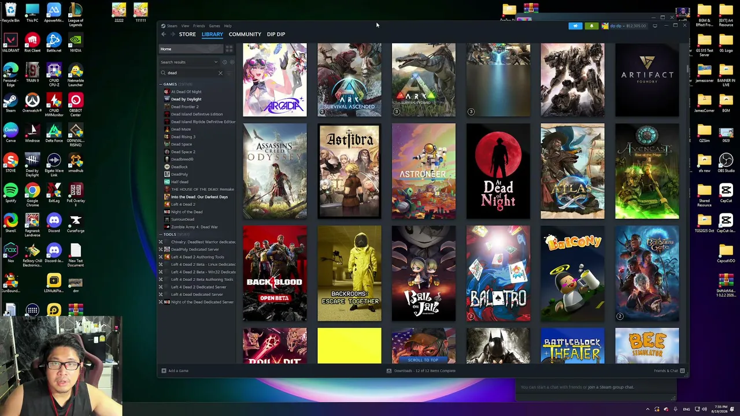Select DeadPoly Dedicated Server tool
The width and height of the screenshot is (740, 416).
coord(195,250)
